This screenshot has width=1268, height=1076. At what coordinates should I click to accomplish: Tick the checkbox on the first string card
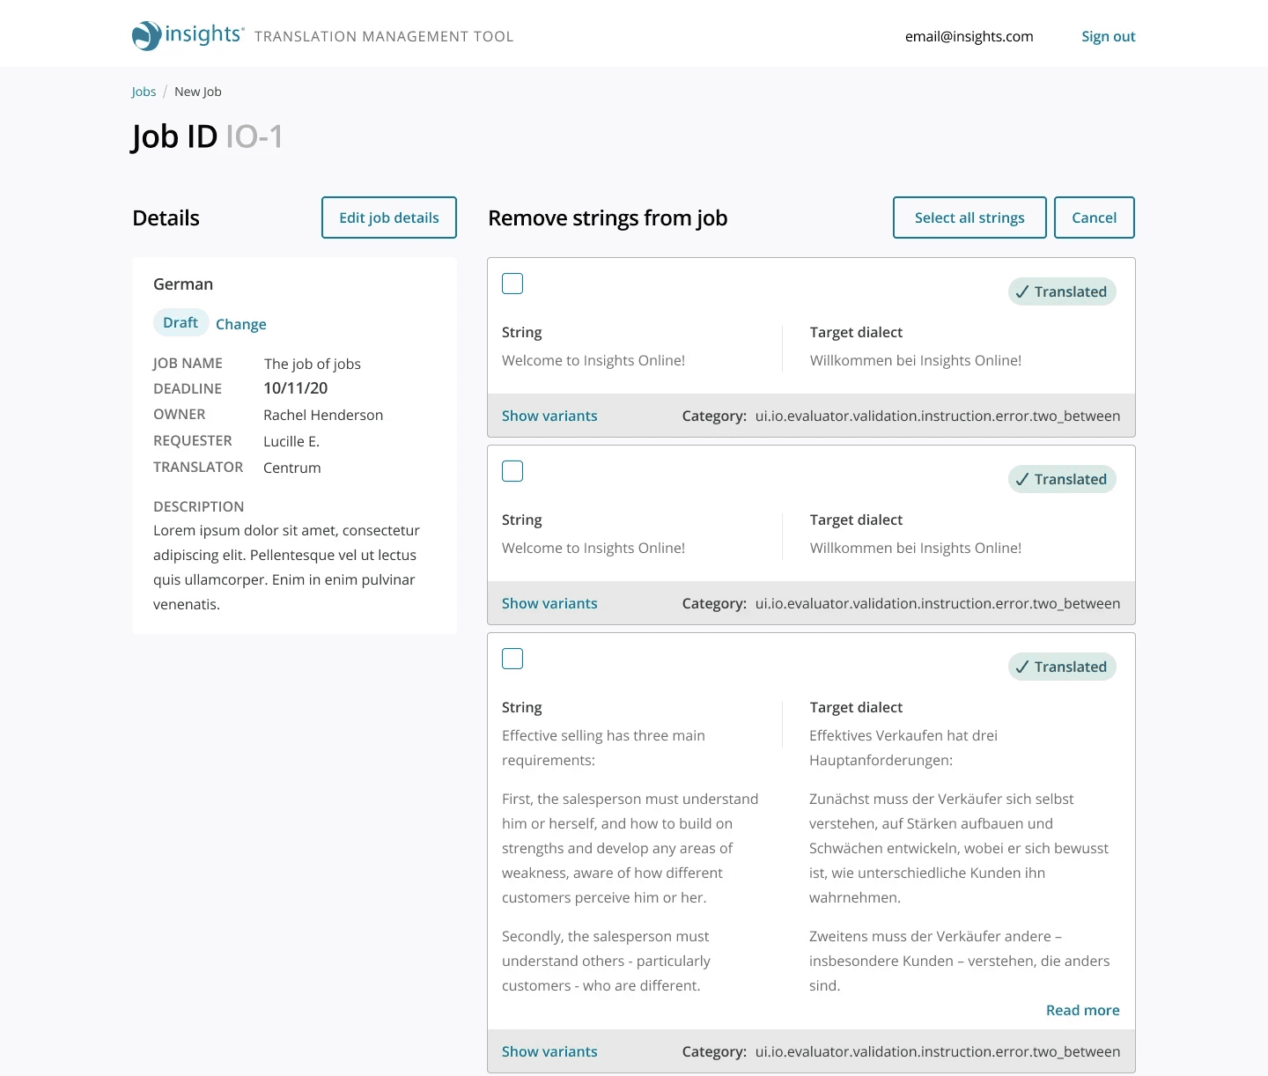pyautogui.click(x=512, y=284)
